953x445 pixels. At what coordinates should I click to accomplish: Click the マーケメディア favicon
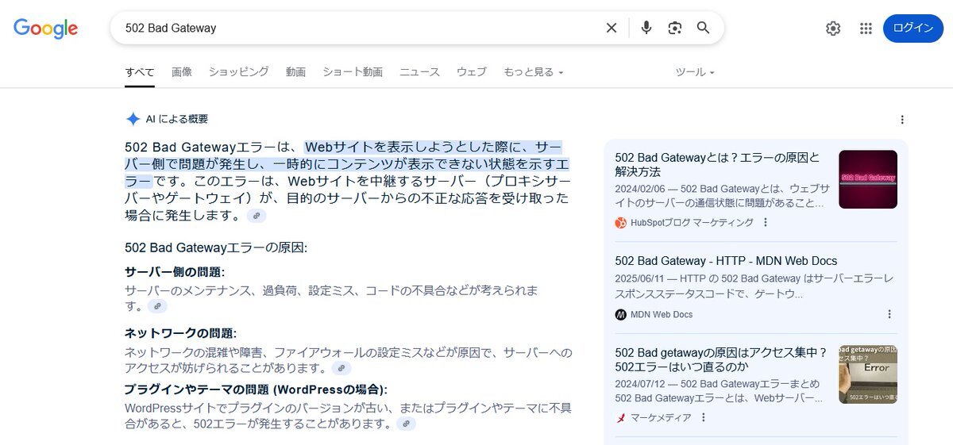[x=621, y=417]
